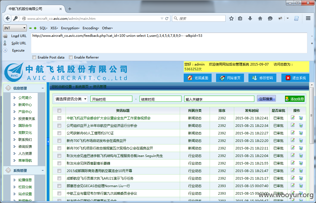Open the SQL dropdown menu
The image size is (316, 203).
43,28
